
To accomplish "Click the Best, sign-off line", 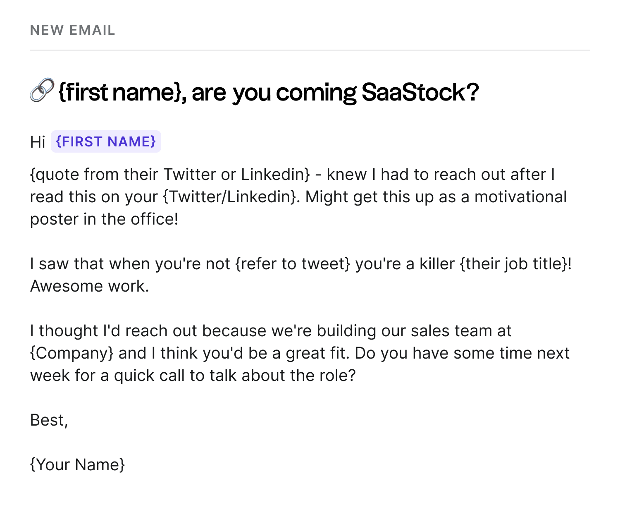I will 49,420.
